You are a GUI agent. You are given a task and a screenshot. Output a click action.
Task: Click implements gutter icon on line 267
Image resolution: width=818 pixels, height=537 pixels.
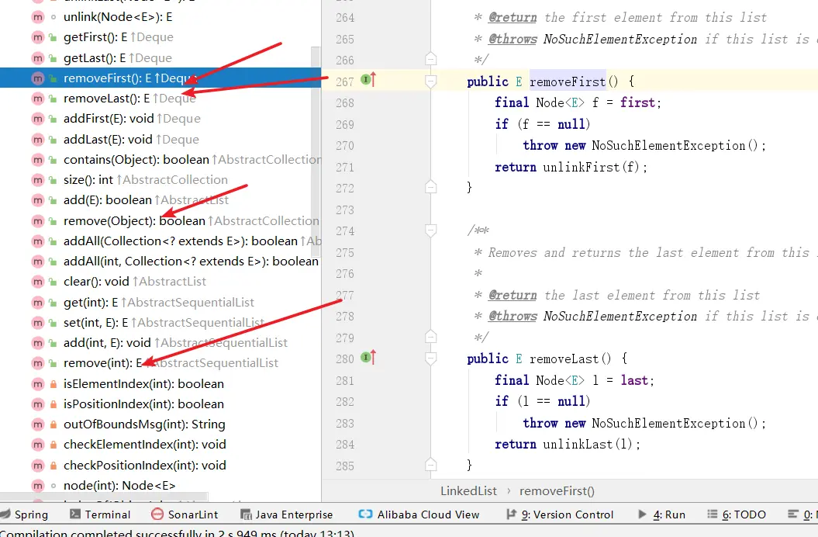click(368, 80)
